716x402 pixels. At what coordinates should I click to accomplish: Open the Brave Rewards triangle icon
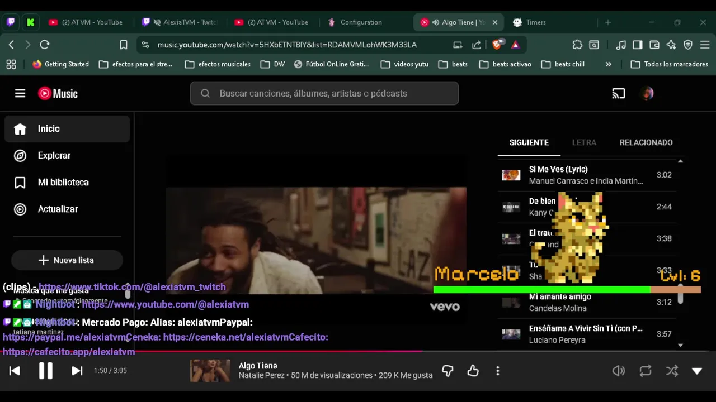tap(515, 45)
